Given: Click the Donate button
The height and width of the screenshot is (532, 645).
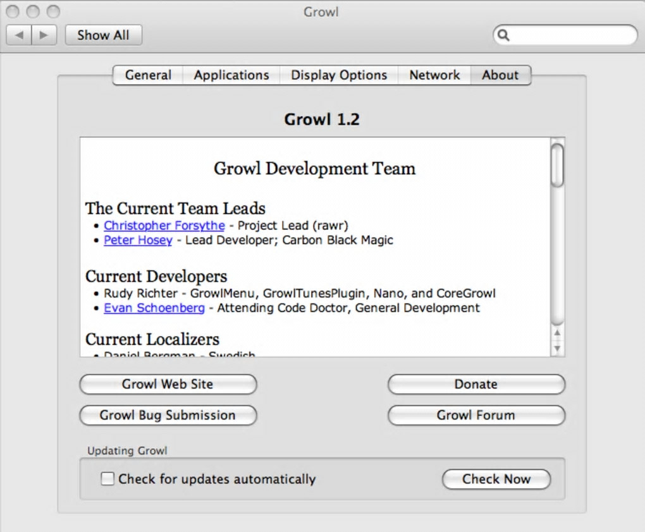Looking at the screenshot, I should point(476,384).
